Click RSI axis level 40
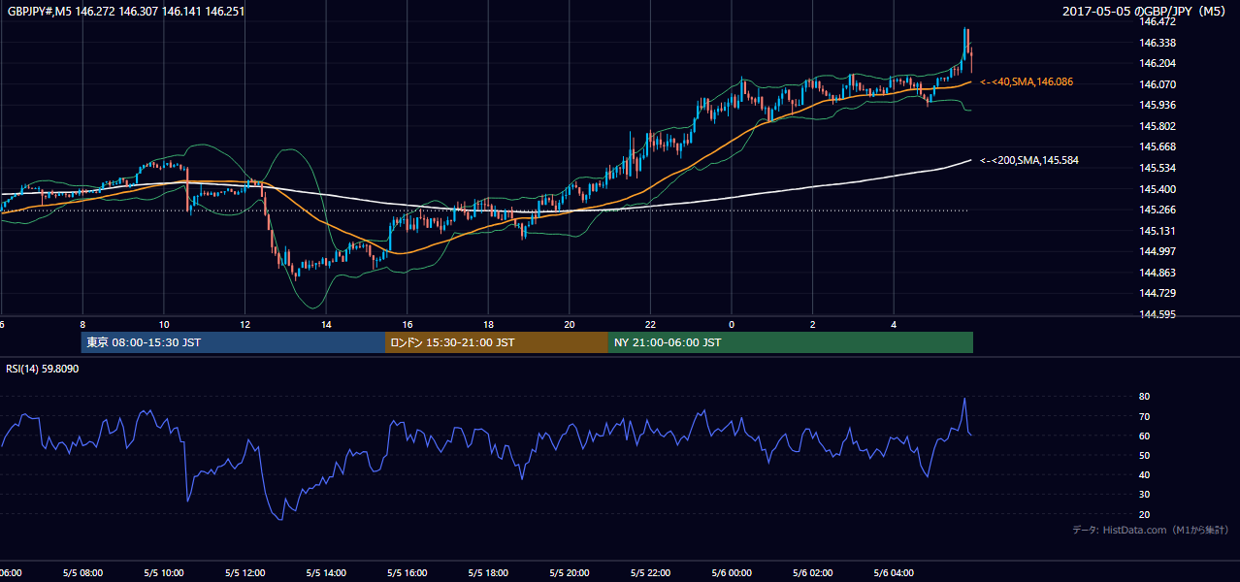This screenshot has height=582, width=1240. 1145,474
